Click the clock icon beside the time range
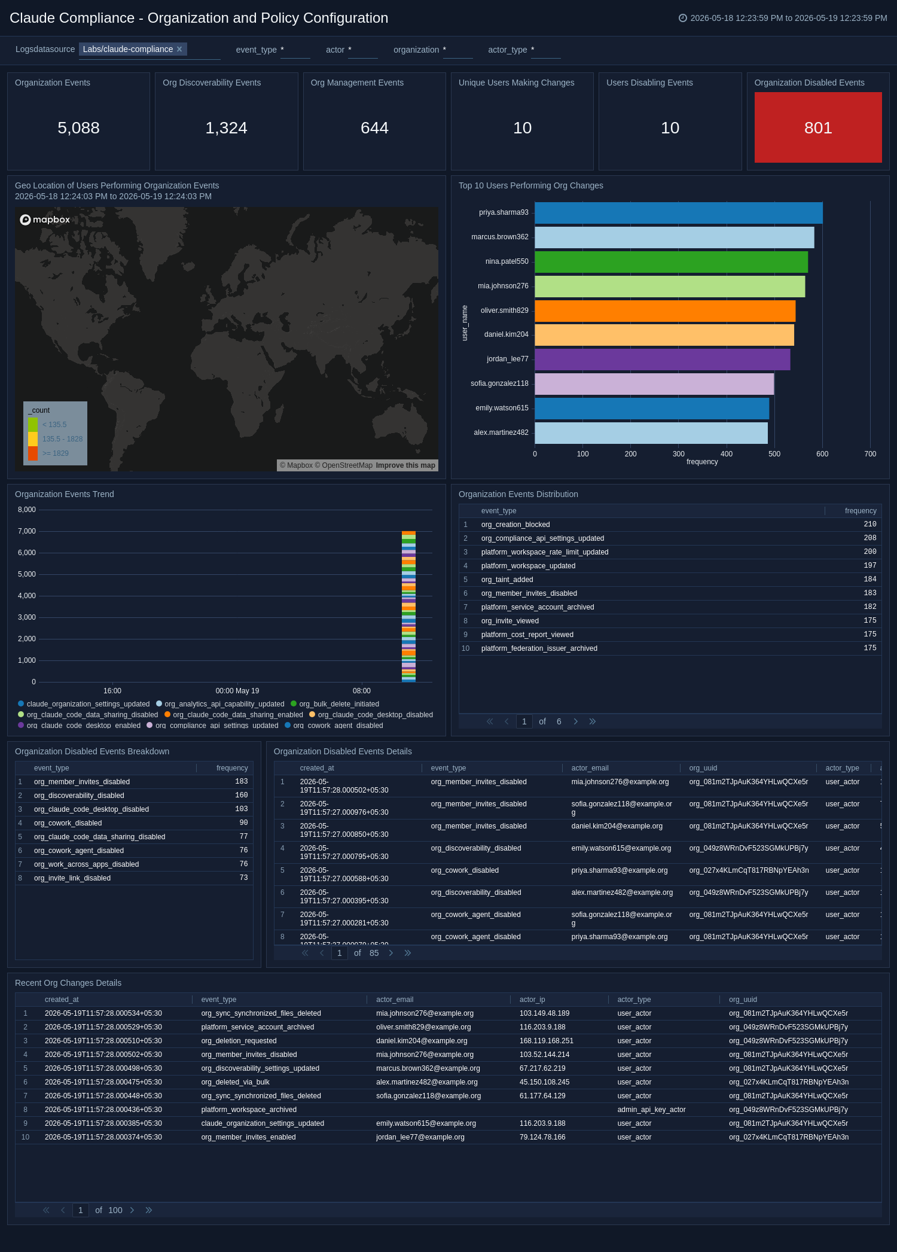 point(682,18)
